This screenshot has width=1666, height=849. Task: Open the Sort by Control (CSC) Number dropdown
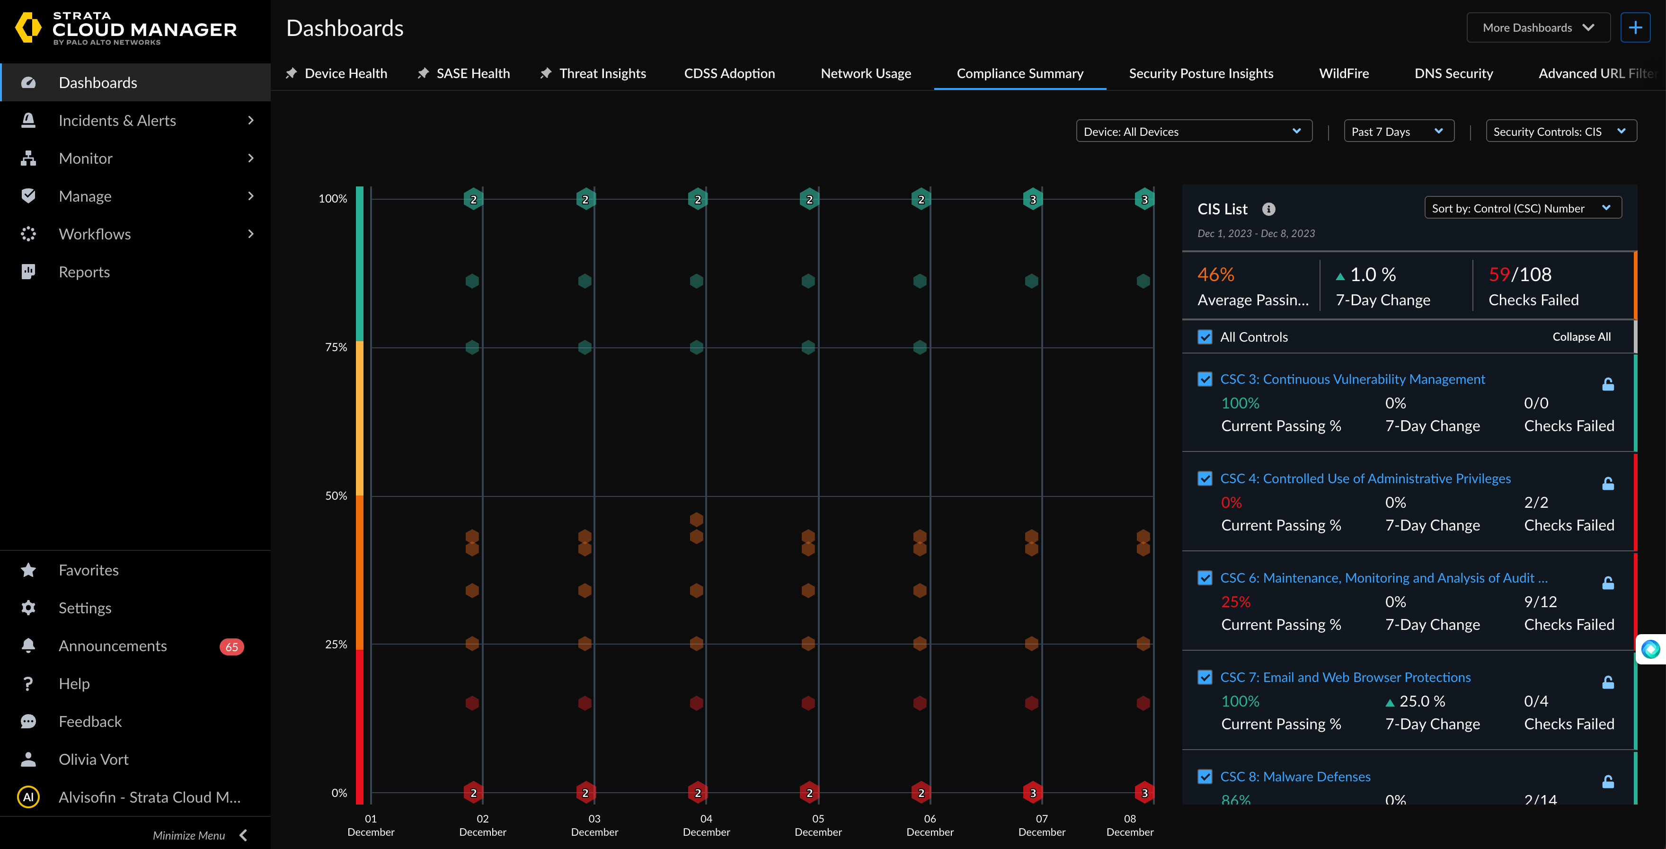[x=1523, y=208]
